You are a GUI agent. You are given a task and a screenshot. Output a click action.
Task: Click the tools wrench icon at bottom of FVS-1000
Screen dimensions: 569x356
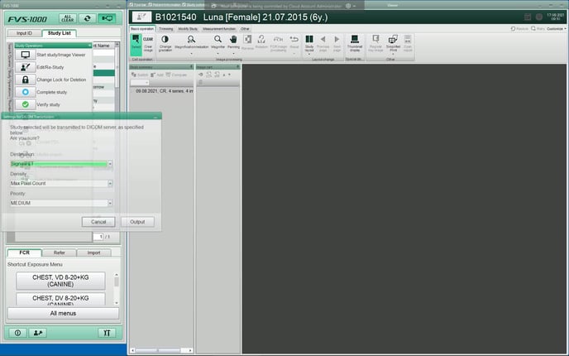[x=106, y=333]
